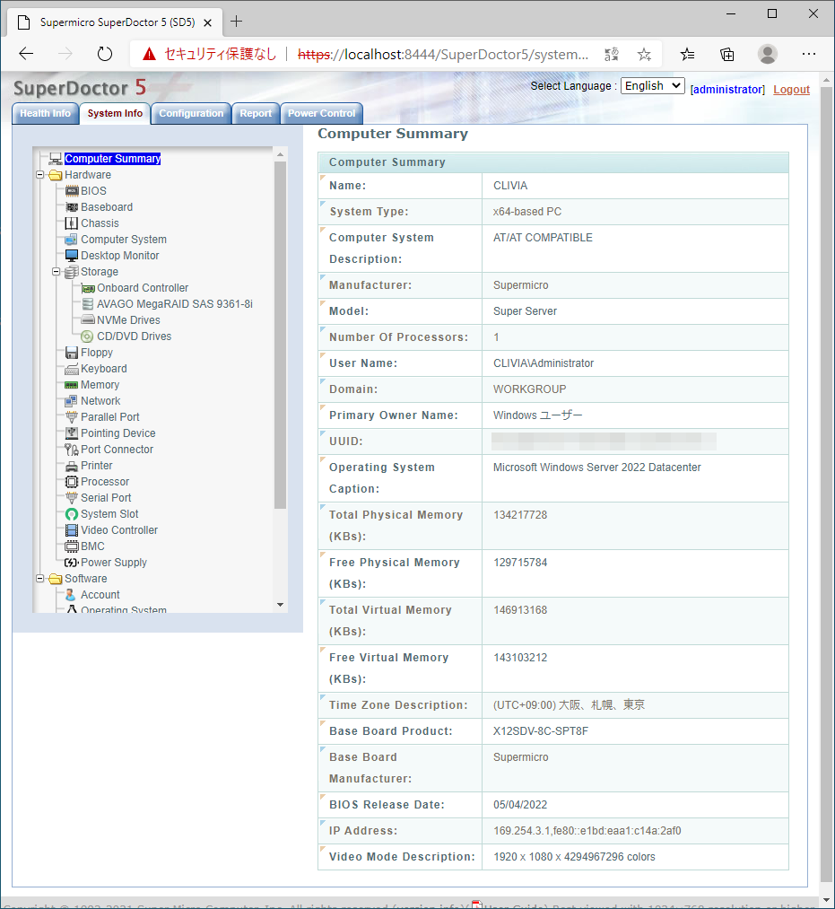Click the Keyboard icon in tree
This screenshot has height=909, width=835.
click(x=72, y=369)
